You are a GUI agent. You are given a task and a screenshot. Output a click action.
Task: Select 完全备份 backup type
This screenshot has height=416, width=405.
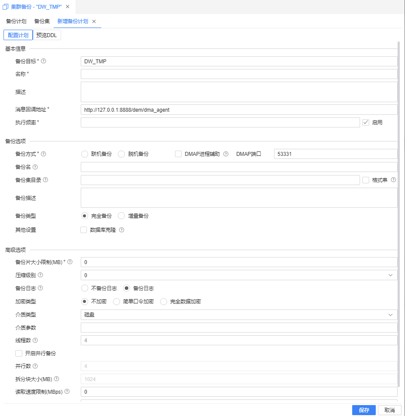point(85,216)
